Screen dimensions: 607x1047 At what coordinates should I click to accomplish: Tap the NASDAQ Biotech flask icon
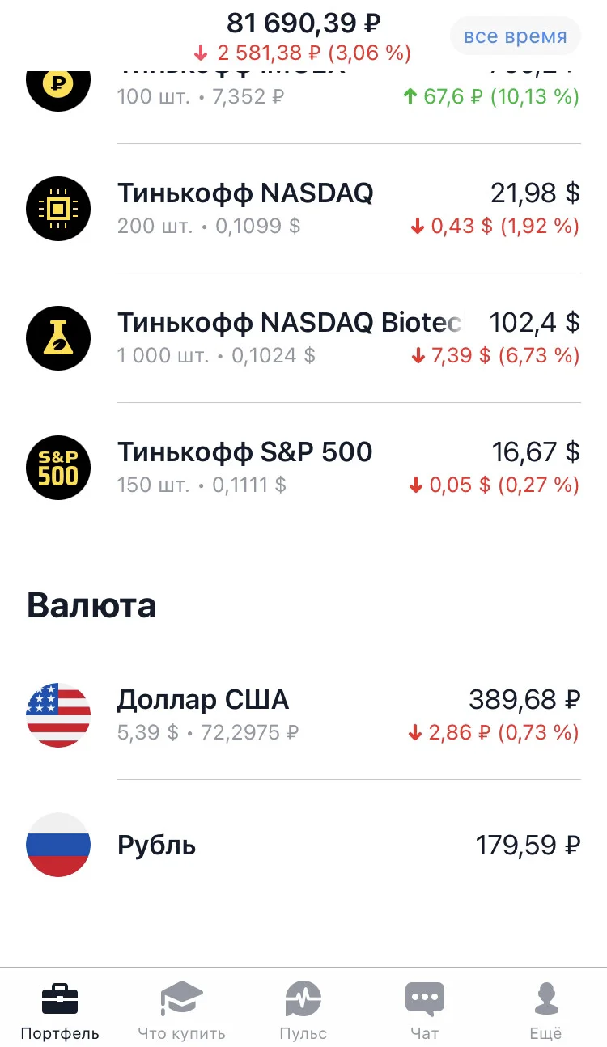58,338
